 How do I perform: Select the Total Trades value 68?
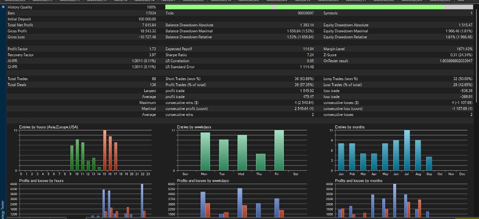click(154, 79)
